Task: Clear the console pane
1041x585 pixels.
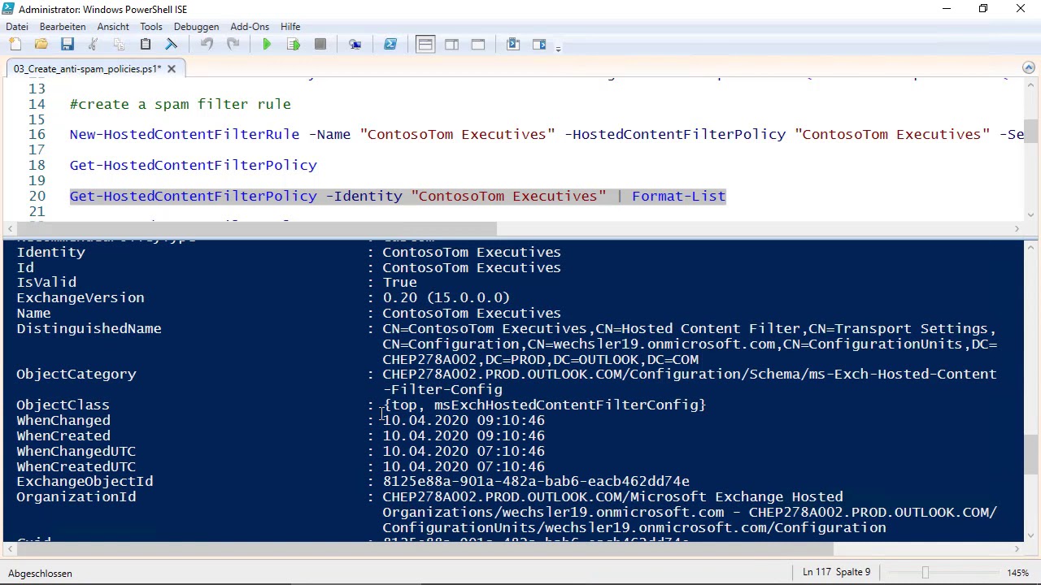Action: pyautogui.click(x=172, y=45)
